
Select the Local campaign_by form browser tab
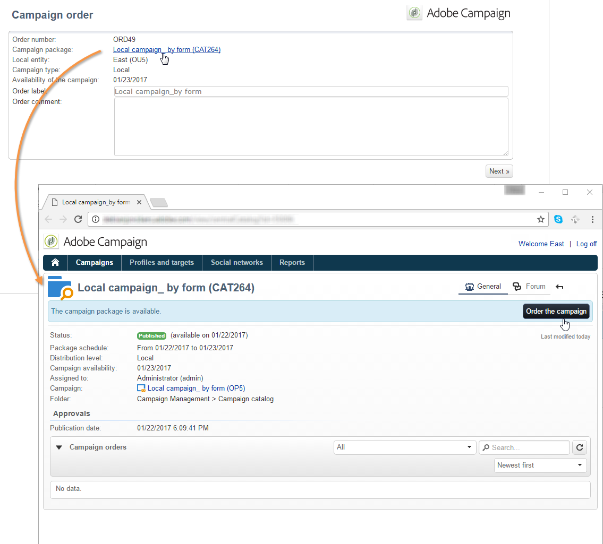click(x=96, y=202)
